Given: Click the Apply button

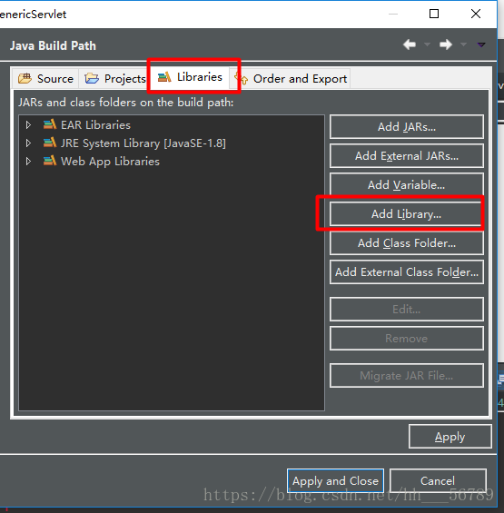Looking at the screenshot, I should [450, 437].
